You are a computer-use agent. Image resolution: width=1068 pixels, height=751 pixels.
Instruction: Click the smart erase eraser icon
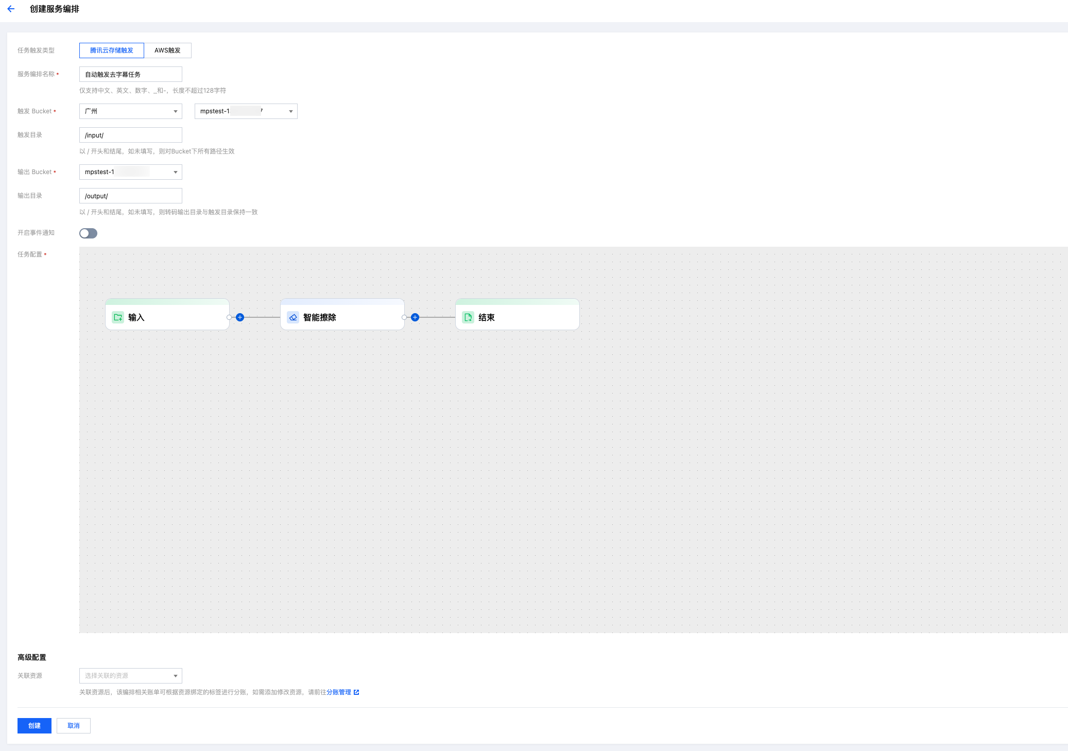pos(293,317)
